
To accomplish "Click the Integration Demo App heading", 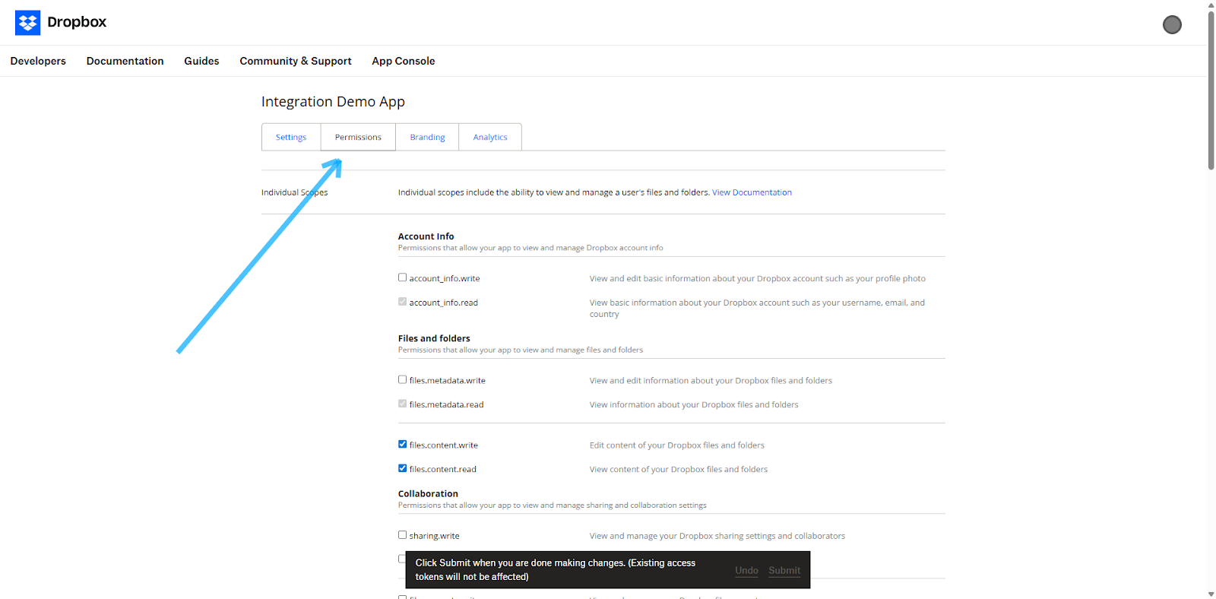I will [x=333, y=102].
